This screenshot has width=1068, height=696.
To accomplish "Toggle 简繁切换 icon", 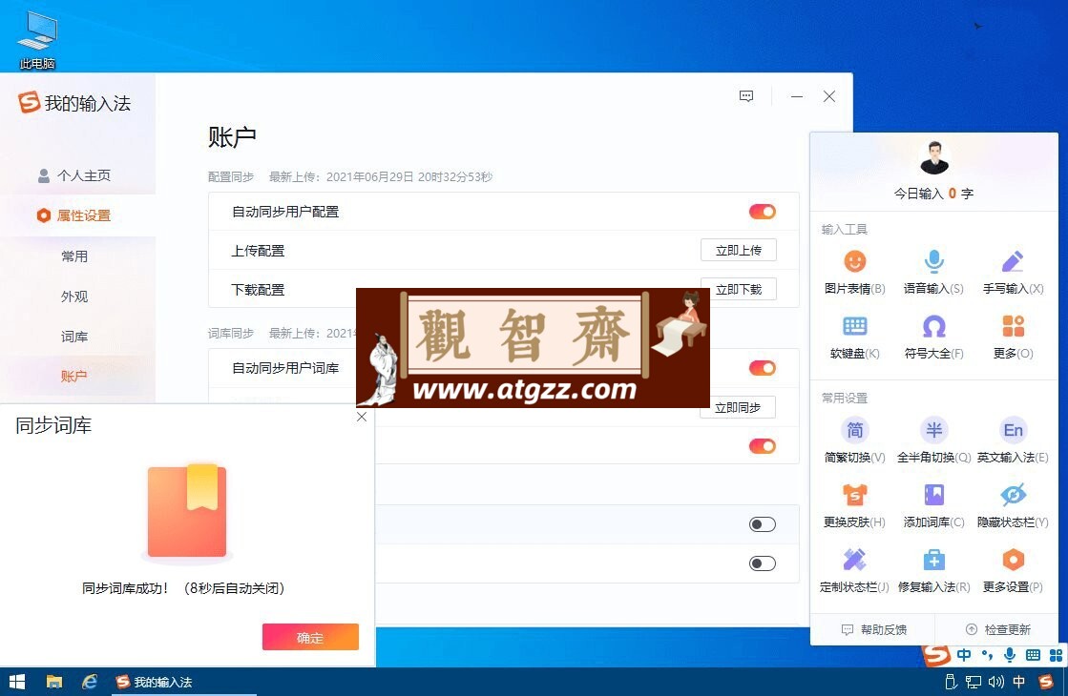I will click(x=854, y=430).
